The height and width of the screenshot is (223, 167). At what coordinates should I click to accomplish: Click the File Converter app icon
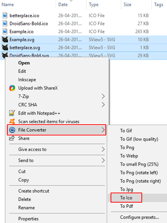tap(12, 130)
